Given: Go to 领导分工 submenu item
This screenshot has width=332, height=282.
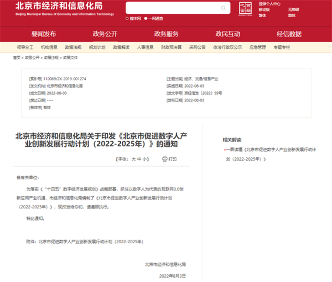Looking at the screenshot, I should 25,47.
